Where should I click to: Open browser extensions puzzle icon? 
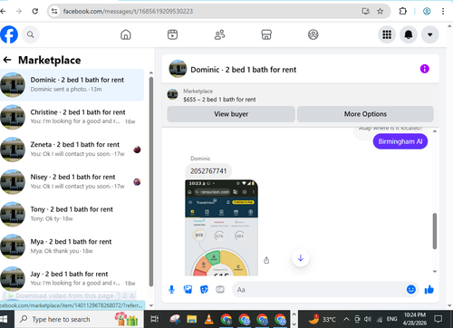[402, 11]
